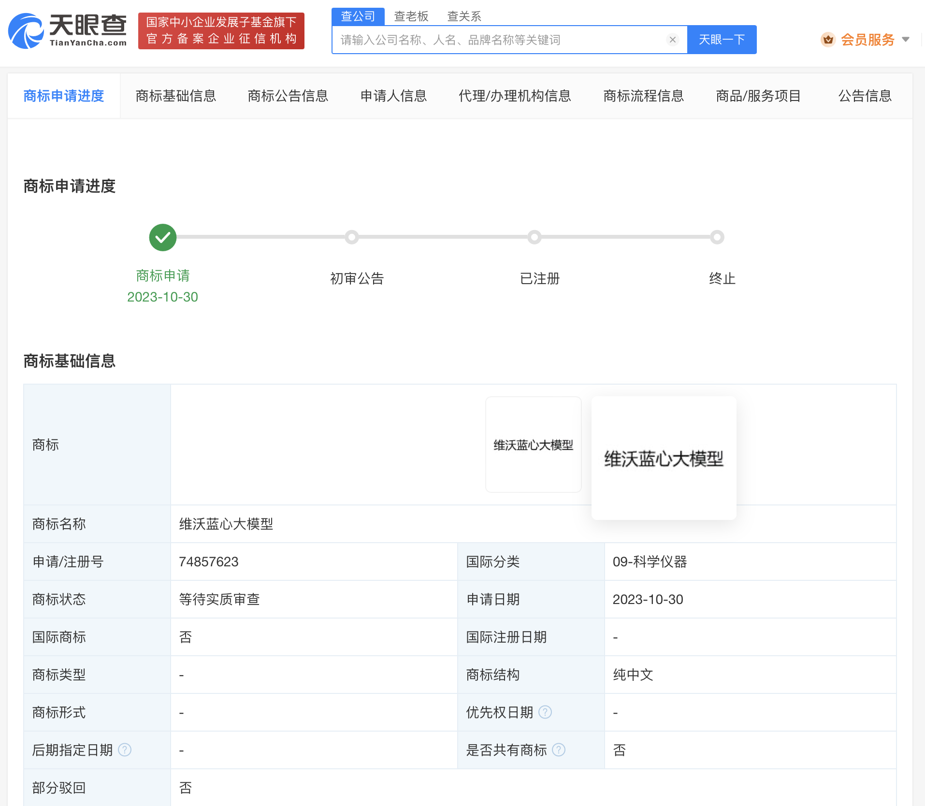The height and width of the screenshot is (806, 925).
Task: Click the 初审公告 progress node
Action: coord(352,237)
